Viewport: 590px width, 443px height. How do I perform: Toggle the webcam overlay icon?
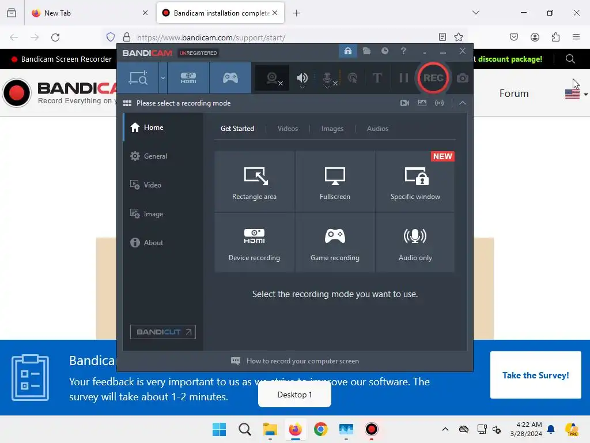pos(272,78)
